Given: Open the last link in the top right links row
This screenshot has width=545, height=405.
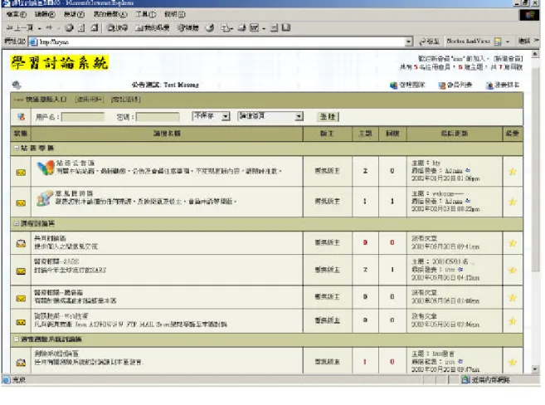Looking at the screenshot, I should tap(503, 85).
